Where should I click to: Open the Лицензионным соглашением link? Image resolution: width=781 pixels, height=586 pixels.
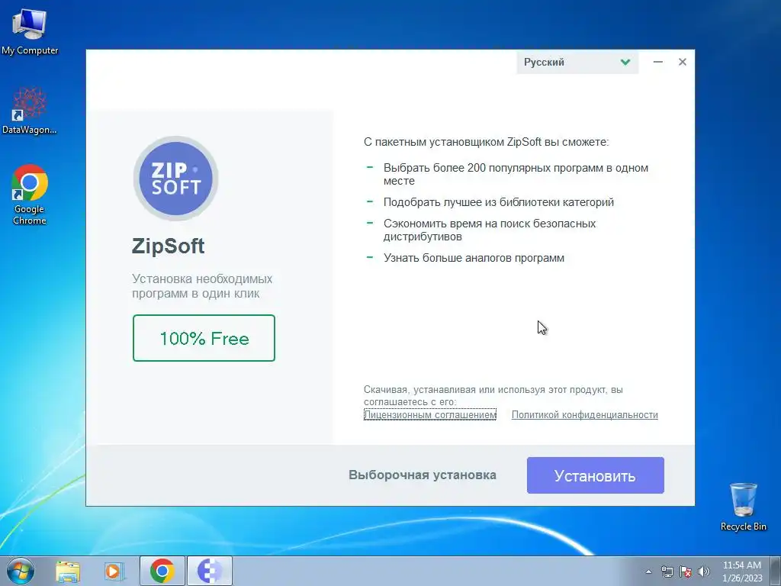tap(430, 414)
